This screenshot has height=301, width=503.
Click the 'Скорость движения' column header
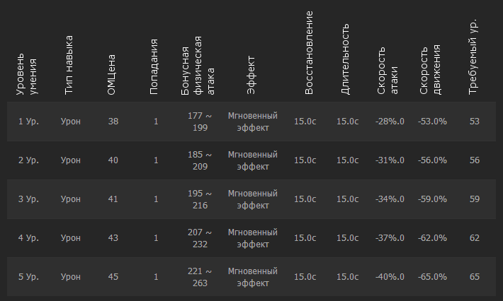coord(431,71)
